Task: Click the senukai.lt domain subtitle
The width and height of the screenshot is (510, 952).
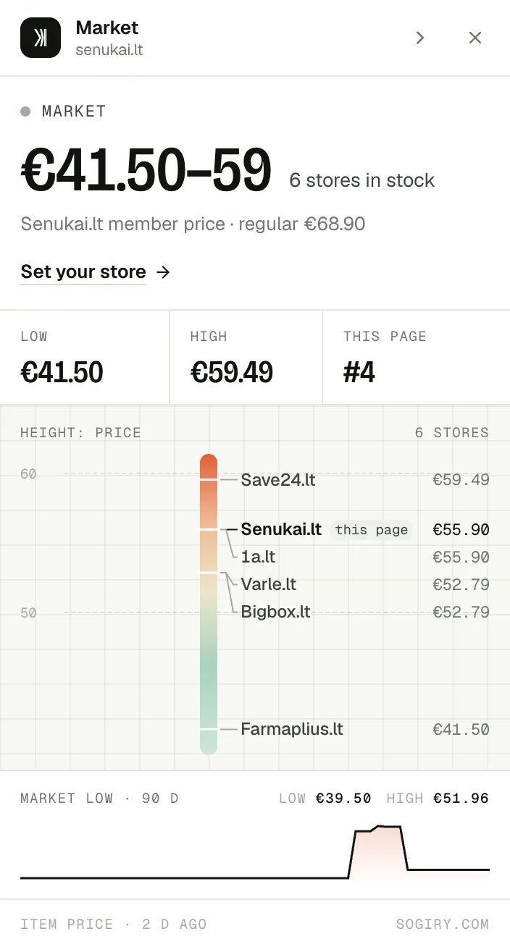Action: point(109,51)
